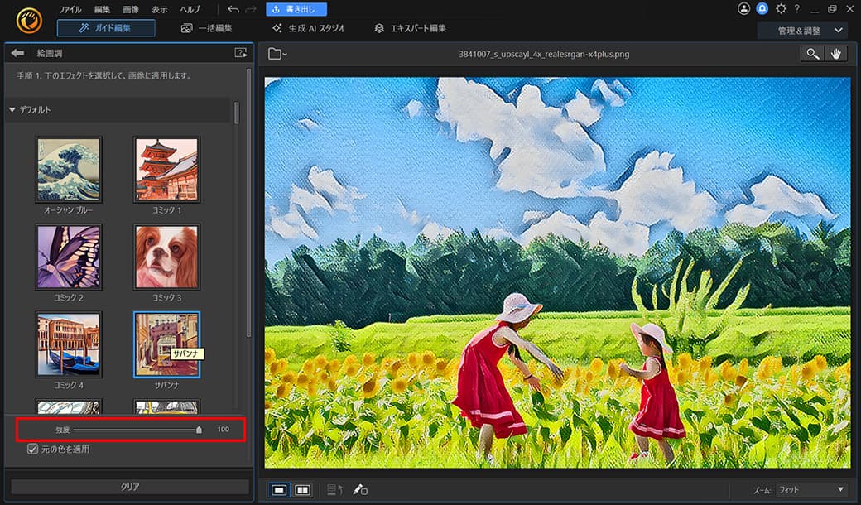This screenshot has width=861, height=505.
Task: Click the クリア button
Action: click(x=130, y=487)
